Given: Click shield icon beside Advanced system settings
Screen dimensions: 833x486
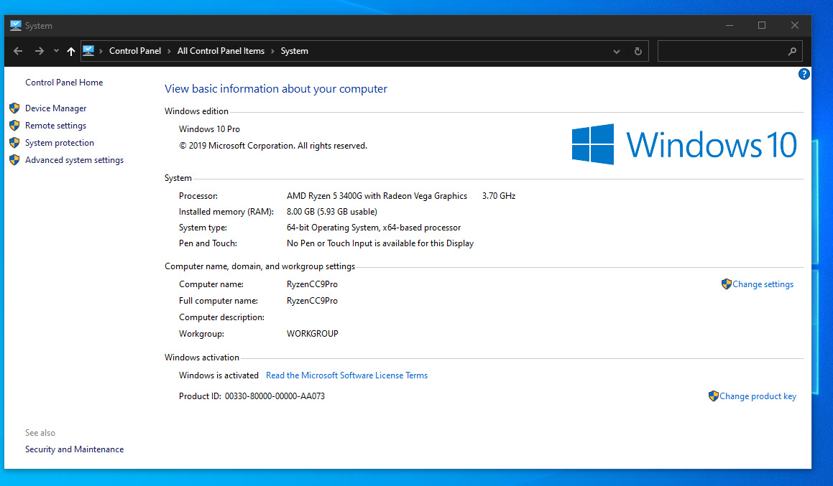Looking at the screenshot, I should (14, 160).
